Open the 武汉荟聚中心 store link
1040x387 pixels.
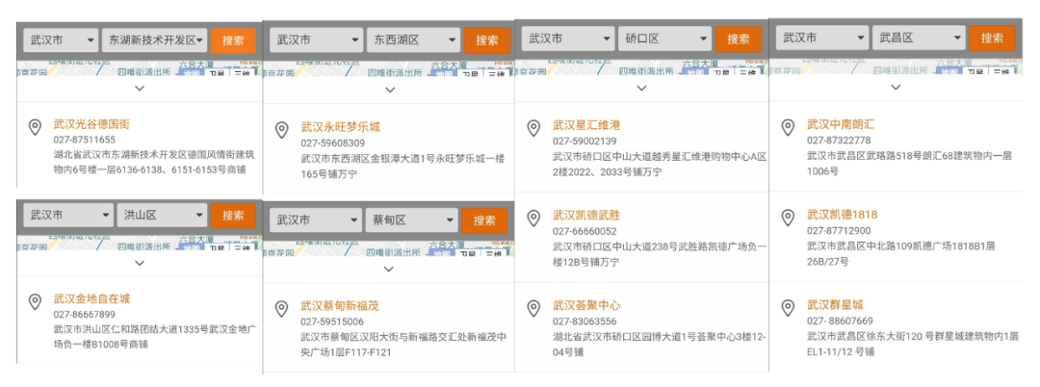586,305
